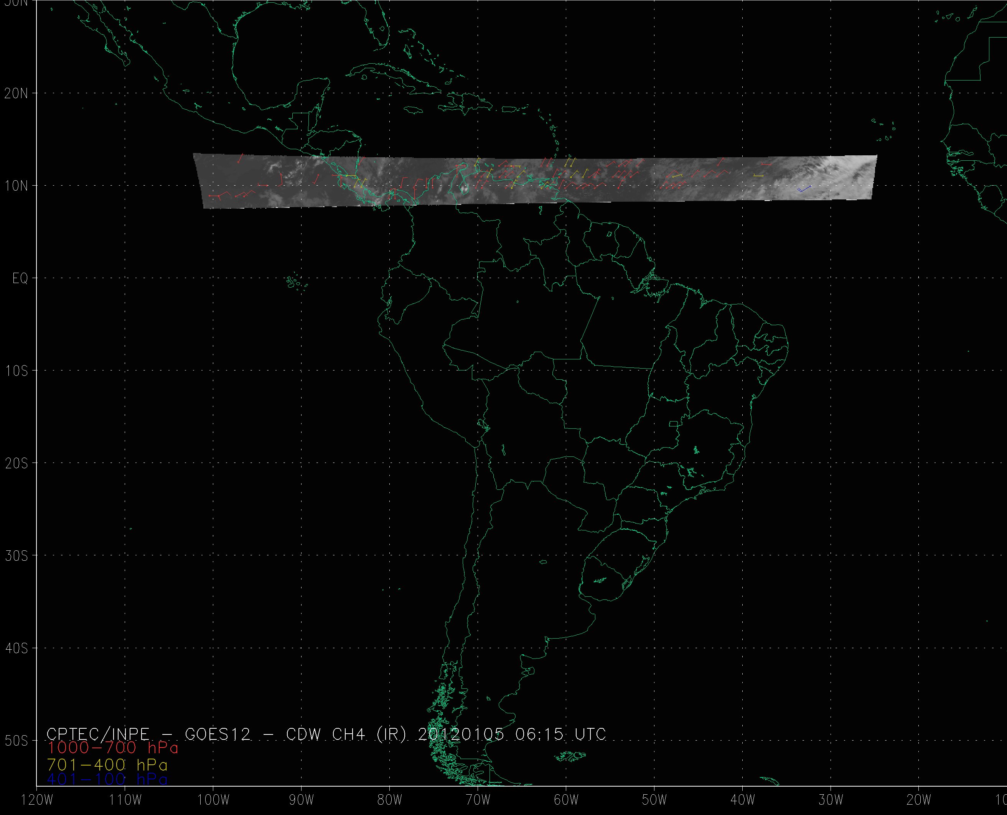
Task: Click the 20W longitude label
Action: 919,800
